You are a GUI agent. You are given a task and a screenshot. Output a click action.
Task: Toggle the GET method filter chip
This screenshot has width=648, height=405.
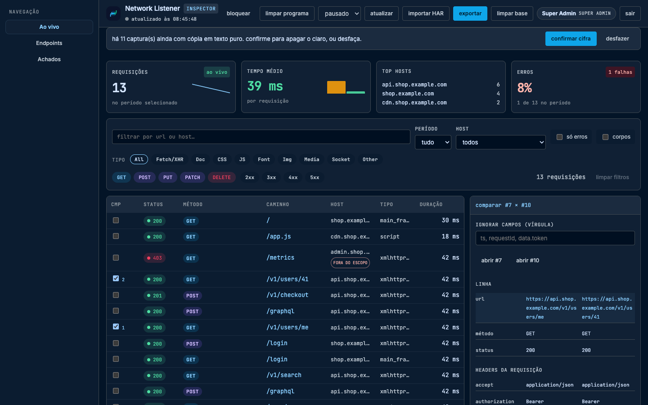[x=121, y=177]
